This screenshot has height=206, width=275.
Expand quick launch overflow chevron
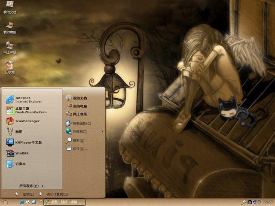[40, 200]
